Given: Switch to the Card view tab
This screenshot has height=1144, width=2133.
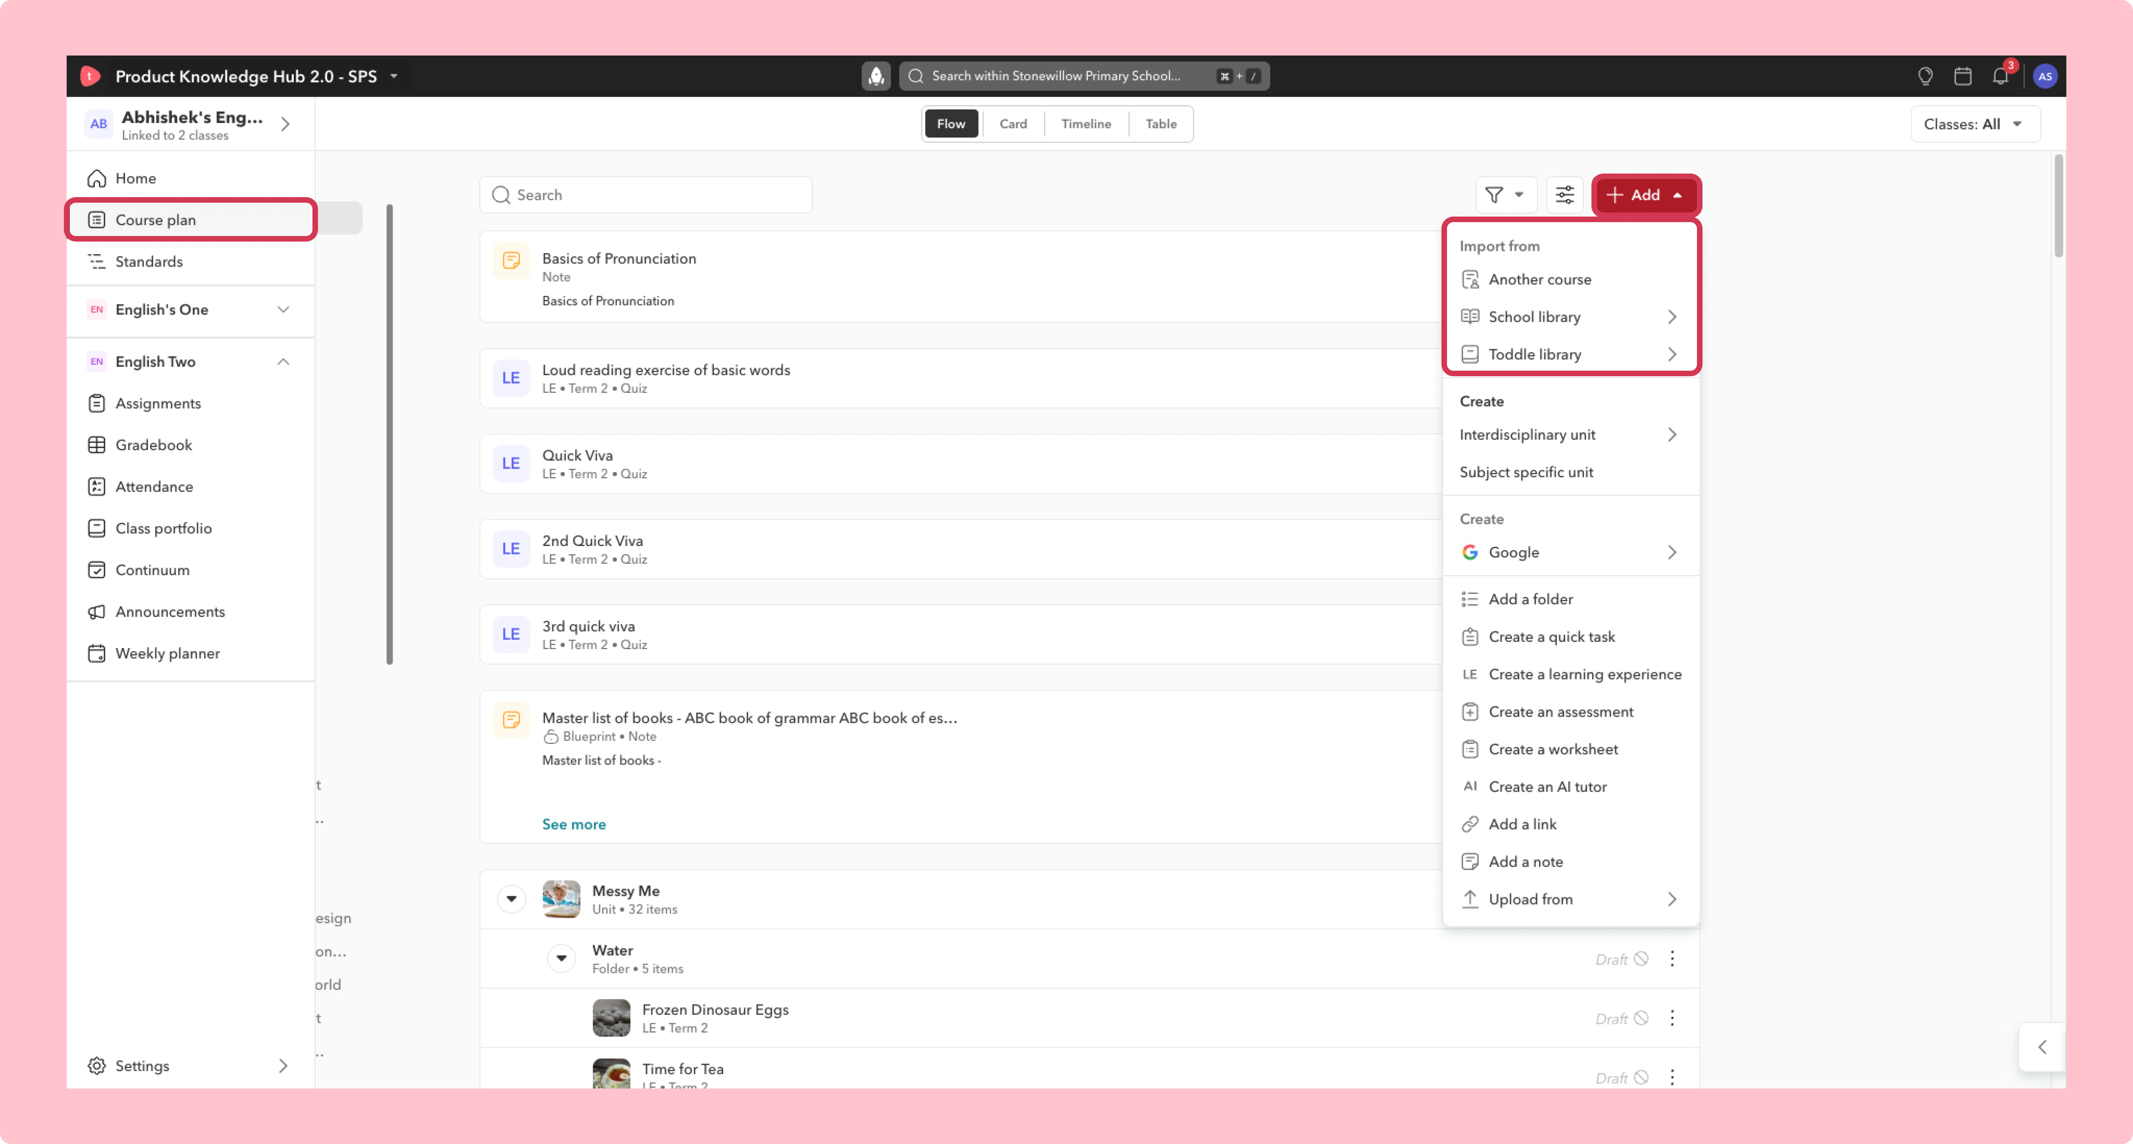Looking at the screenshot, I should click(1013, 124).
